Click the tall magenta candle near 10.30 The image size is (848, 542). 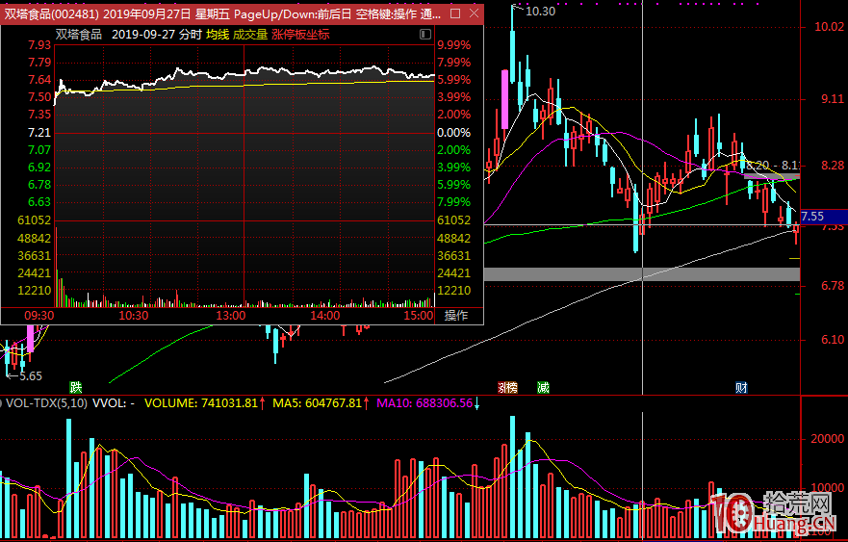(505, 99)
